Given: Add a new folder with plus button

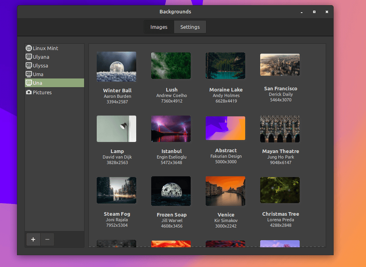Looking at the screenshot, I should click(x=33, y=239).
